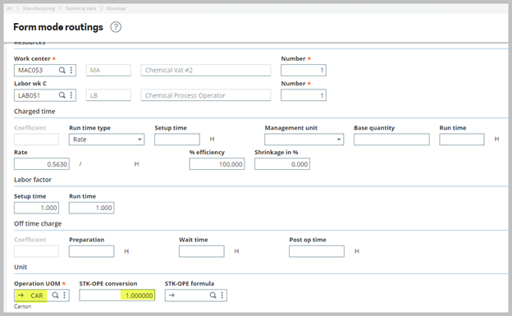Open the Operation UOM three-dot actions menu
512x316 pixels.
[64, 295]
